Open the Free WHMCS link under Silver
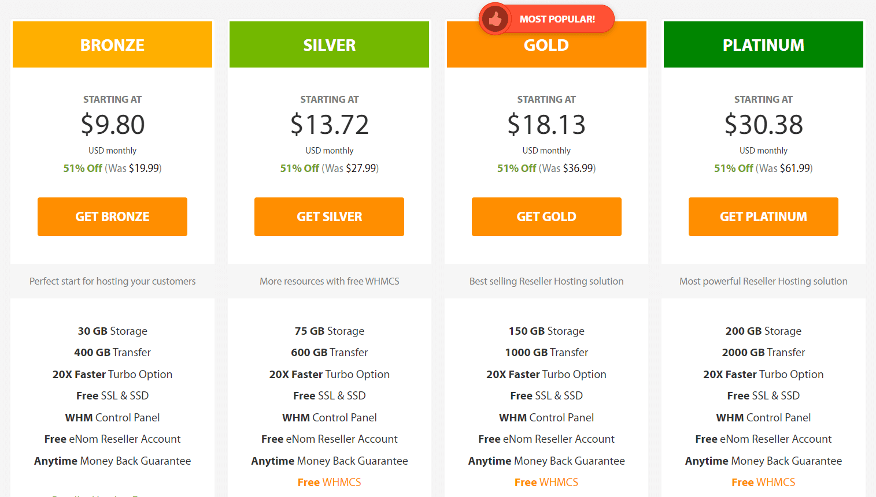 [329, 482]
